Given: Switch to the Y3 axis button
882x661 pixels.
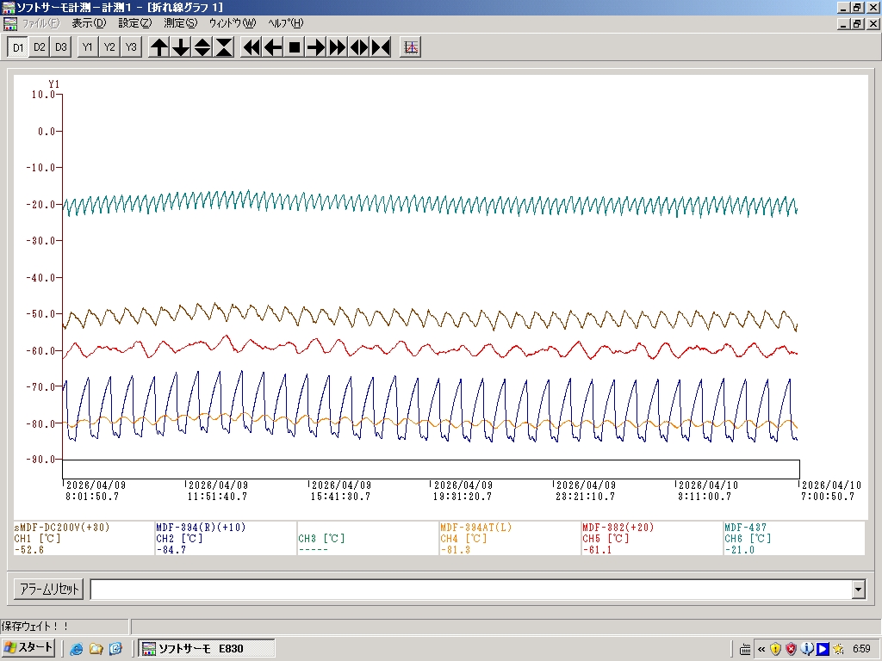Looking at the screenshot, I should 130,47.
